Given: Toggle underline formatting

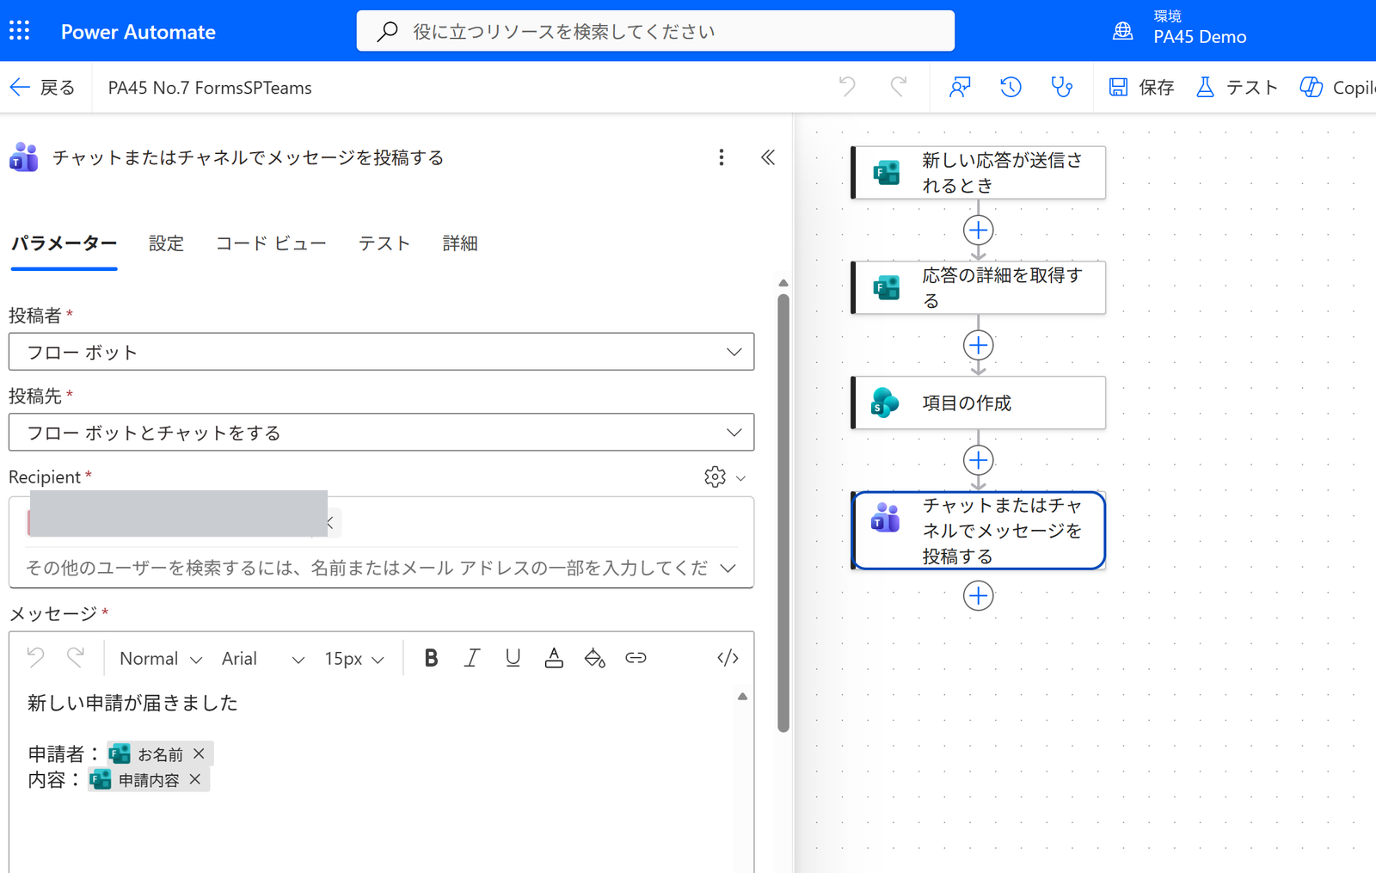Looking at the screenshot, I should [513, 658].
